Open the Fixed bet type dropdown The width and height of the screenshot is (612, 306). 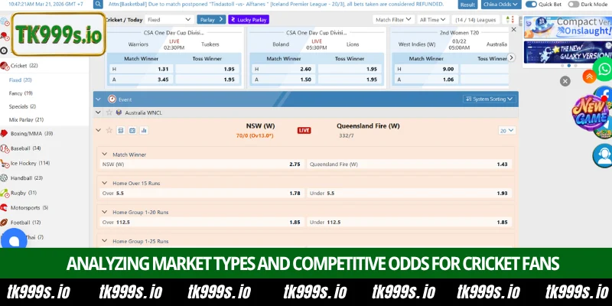(169, 20)
